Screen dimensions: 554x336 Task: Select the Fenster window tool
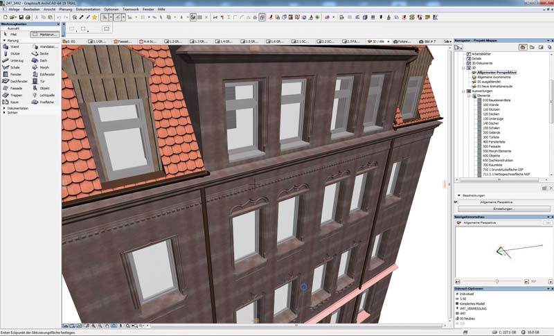point(15,74)
